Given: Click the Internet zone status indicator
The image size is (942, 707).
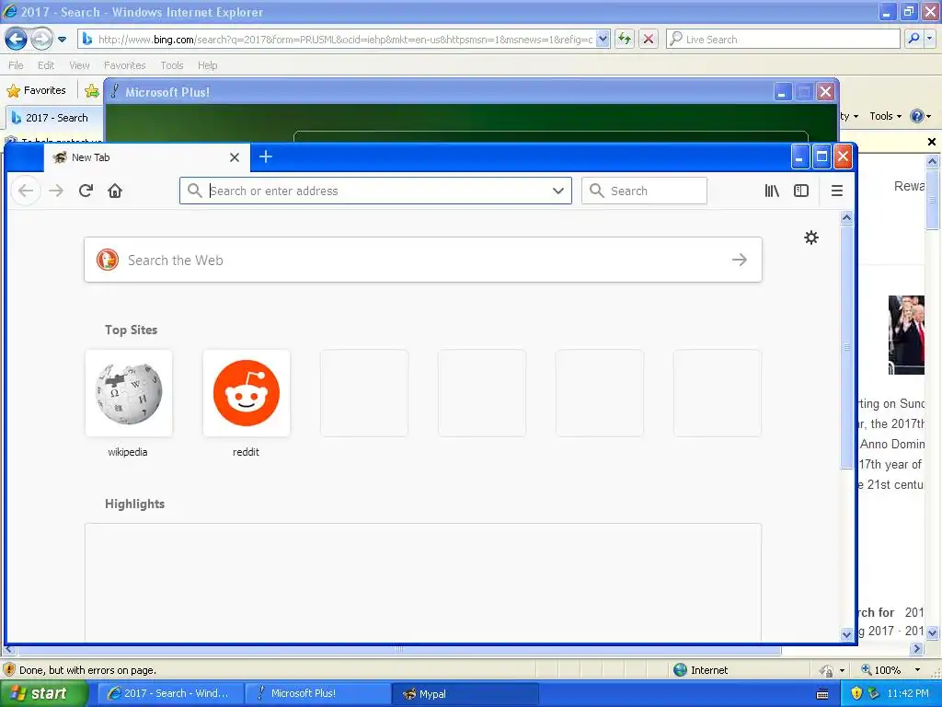Looking at the screenshot, I should pyautogui.click(x=701, y=670).
